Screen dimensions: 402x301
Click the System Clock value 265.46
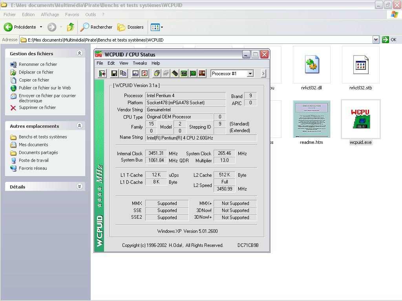tap(224, 153)
